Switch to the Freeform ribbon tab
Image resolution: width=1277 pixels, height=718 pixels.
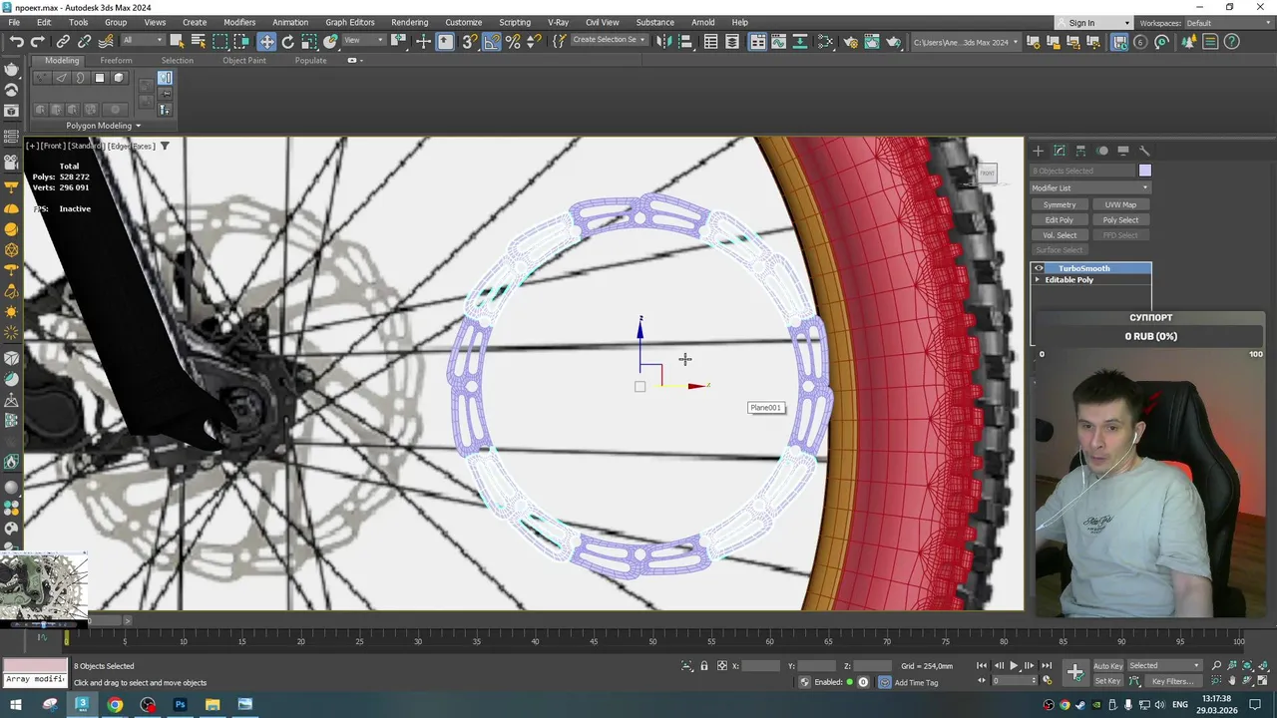[x=116, y=60]
